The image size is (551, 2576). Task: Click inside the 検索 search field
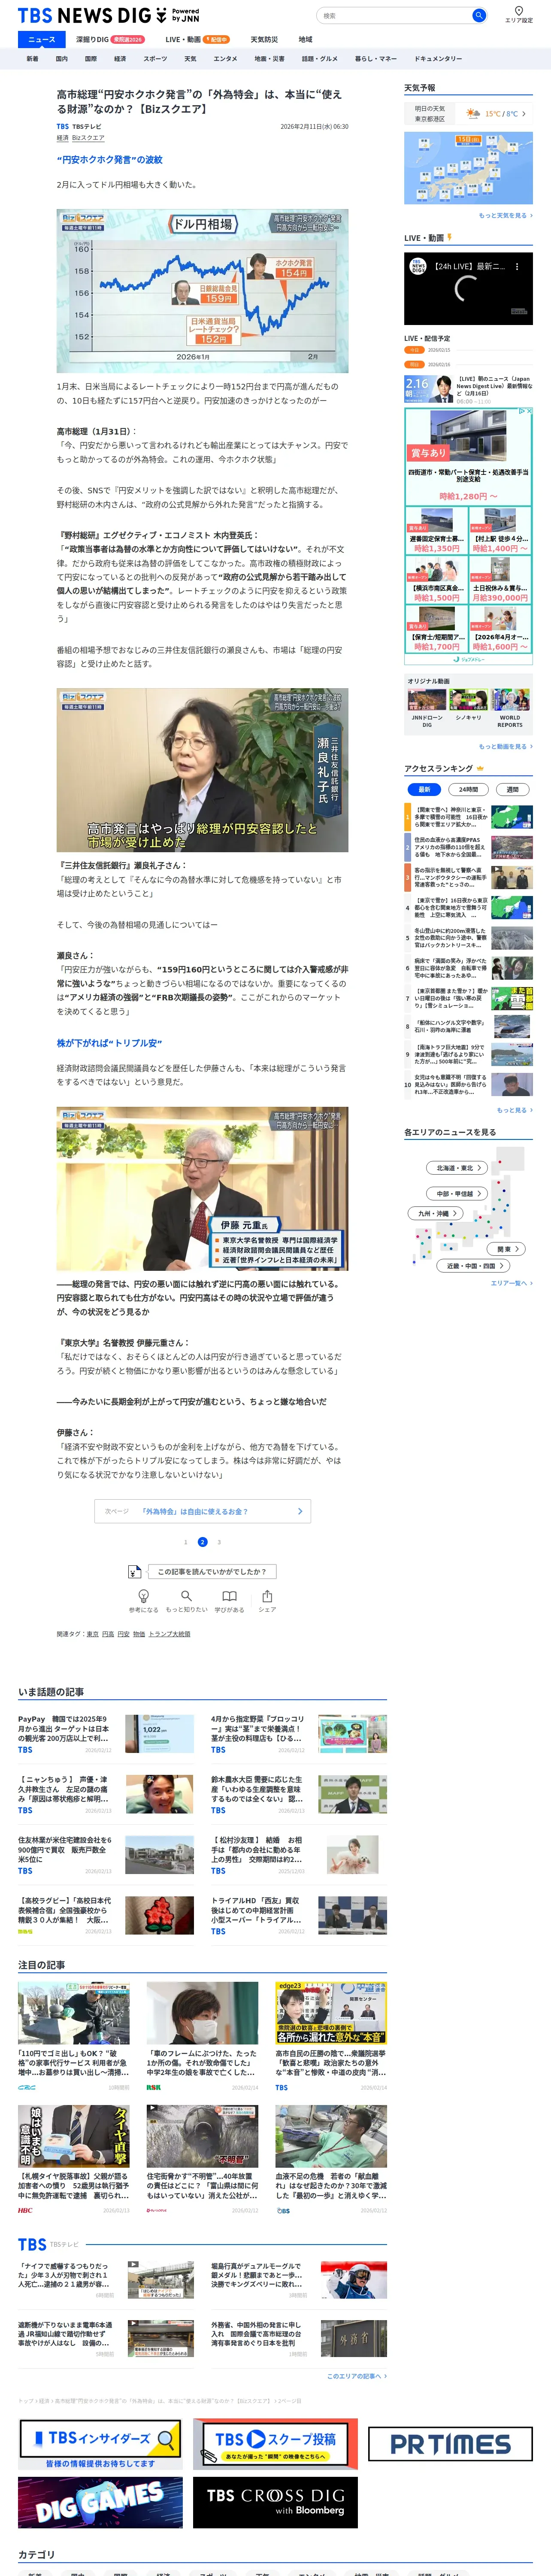pos(395,15)
